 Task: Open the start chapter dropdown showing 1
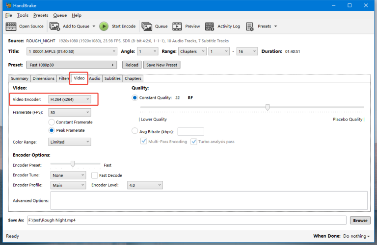coord(219,51)
